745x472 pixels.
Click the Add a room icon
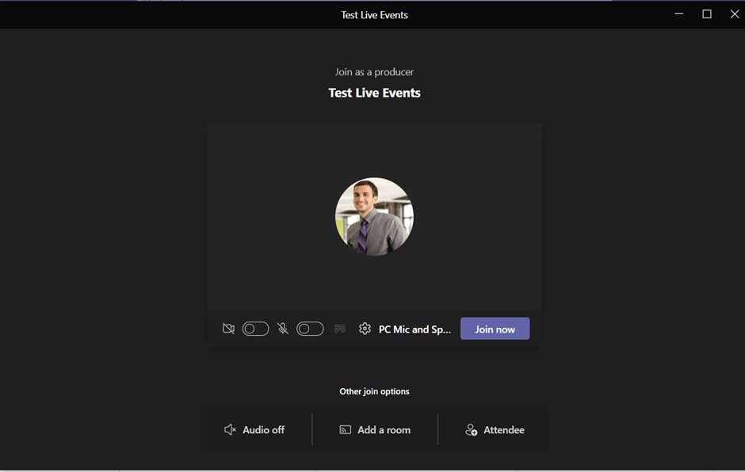[x=346, y=430]
